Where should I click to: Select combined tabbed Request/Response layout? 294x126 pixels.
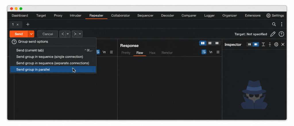217,43
